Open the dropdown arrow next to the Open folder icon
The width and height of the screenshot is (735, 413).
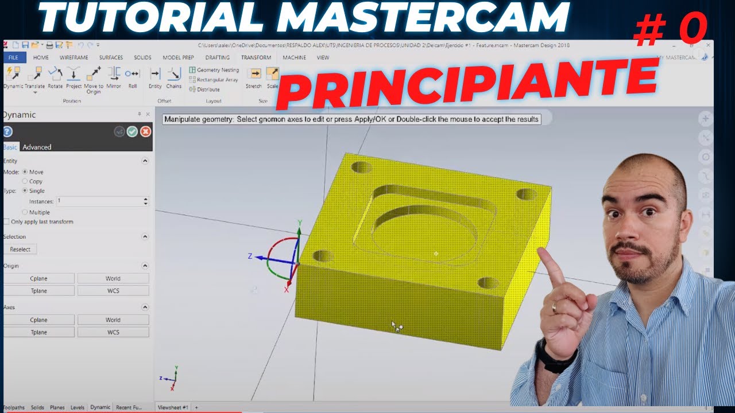[42, 45]
